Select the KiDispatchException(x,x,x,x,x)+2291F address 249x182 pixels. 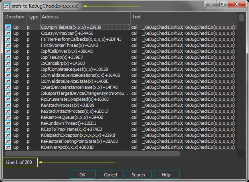tap(79, 135)
